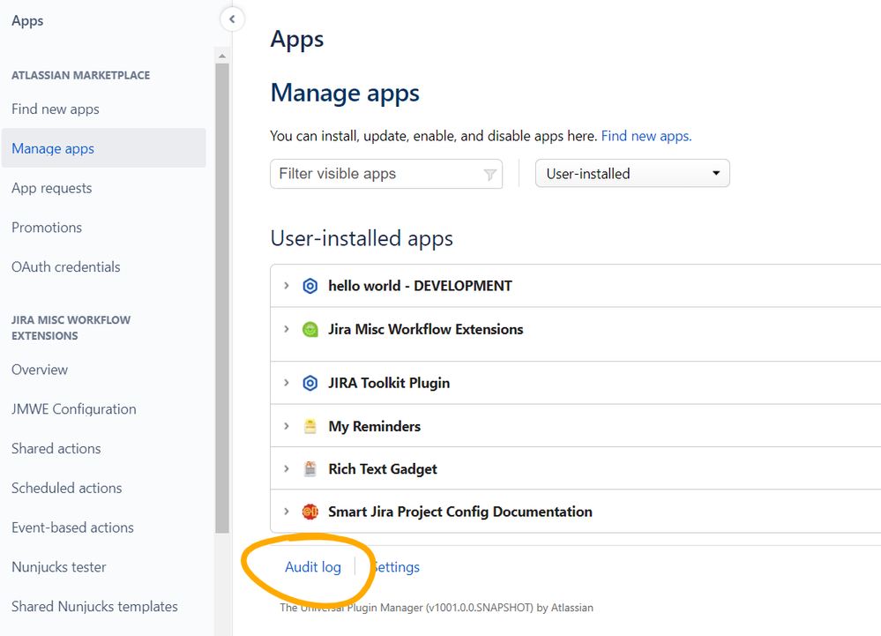Image resolution: width=881 pixels, height=636 pixels.
Task: Select JMWE Configuration in the sidebar
Action: pos(73,408)
